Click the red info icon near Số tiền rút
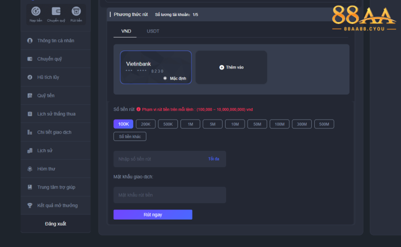This screenshot has width=401, height=247. coord(138,109)
